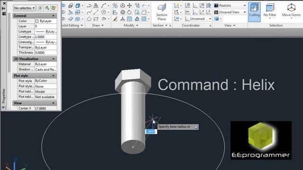Collapse the General properties section

click(x=53, y=16)
